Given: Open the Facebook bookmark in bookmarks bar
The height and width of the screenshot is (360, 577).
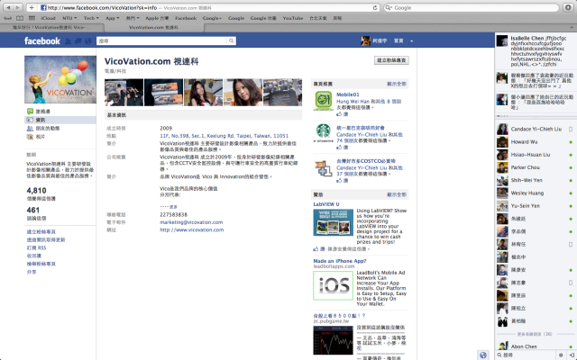Looking at the screenshot, I should (186, 18).
